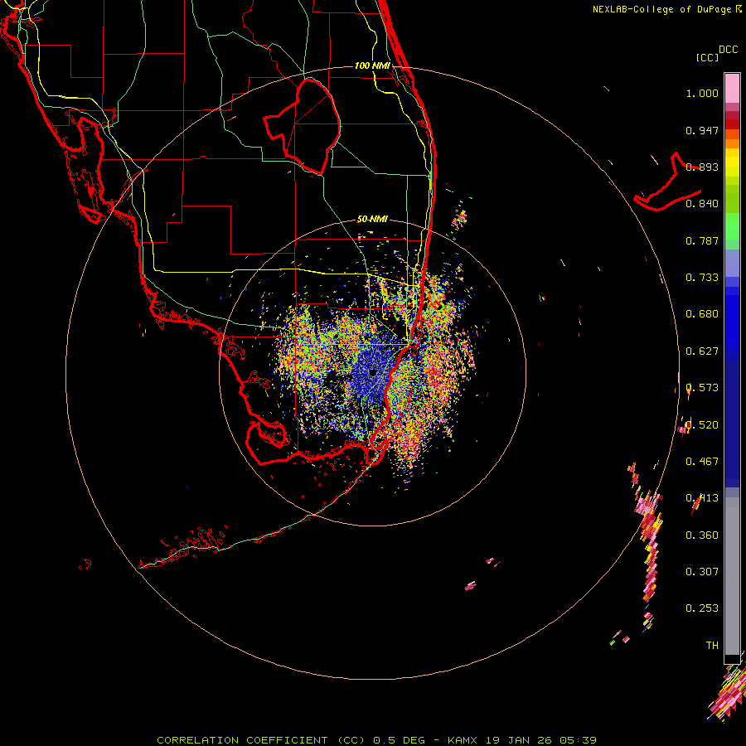Click the 0.680 scale value

[x=702, y=314]
